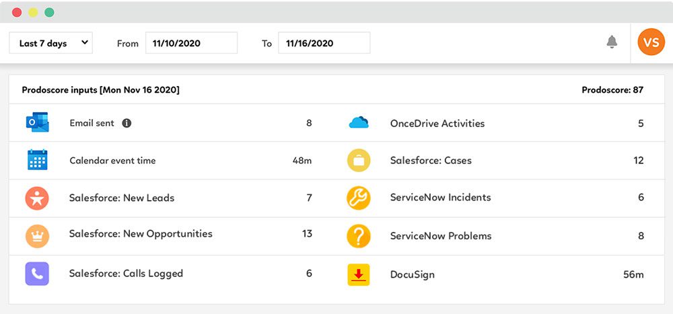This screenshot has width=673, height=314.
Task: Click the Salesforce: Cases label
Action: 431,161
